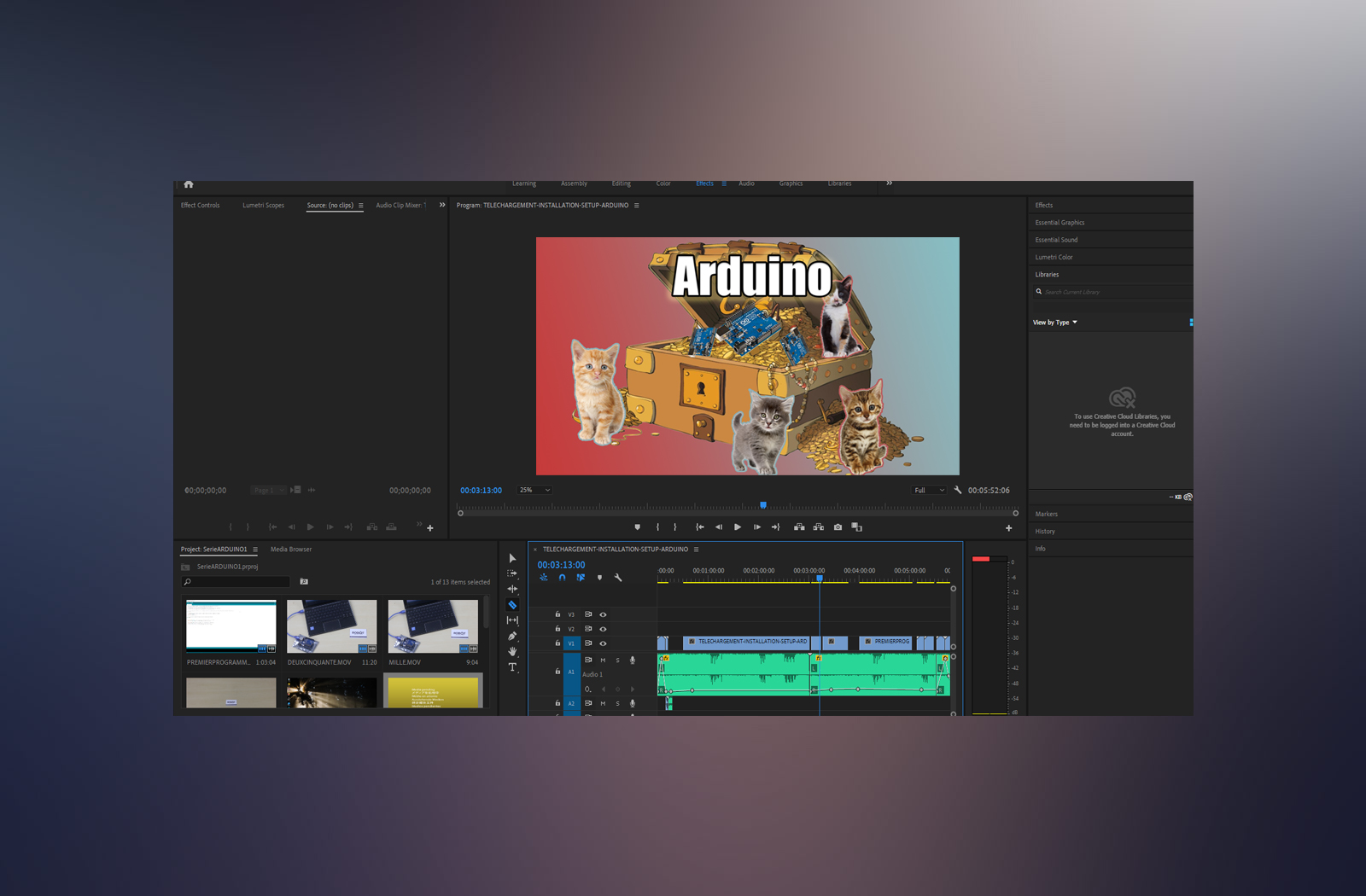Solo audio track A1
The width and height of the screenshot is (1366, 896).
(617, 660)
